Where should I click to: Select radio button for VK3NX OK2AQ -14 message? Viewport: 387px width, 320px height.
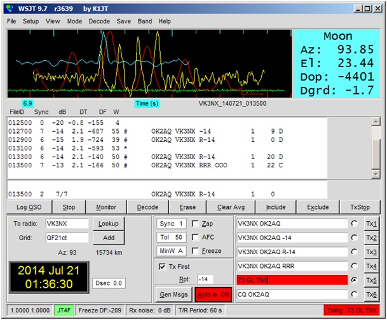coord(354,238)
